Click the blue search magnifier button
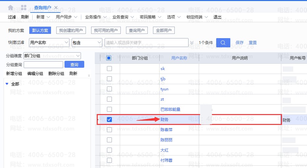 coord(223,43)
